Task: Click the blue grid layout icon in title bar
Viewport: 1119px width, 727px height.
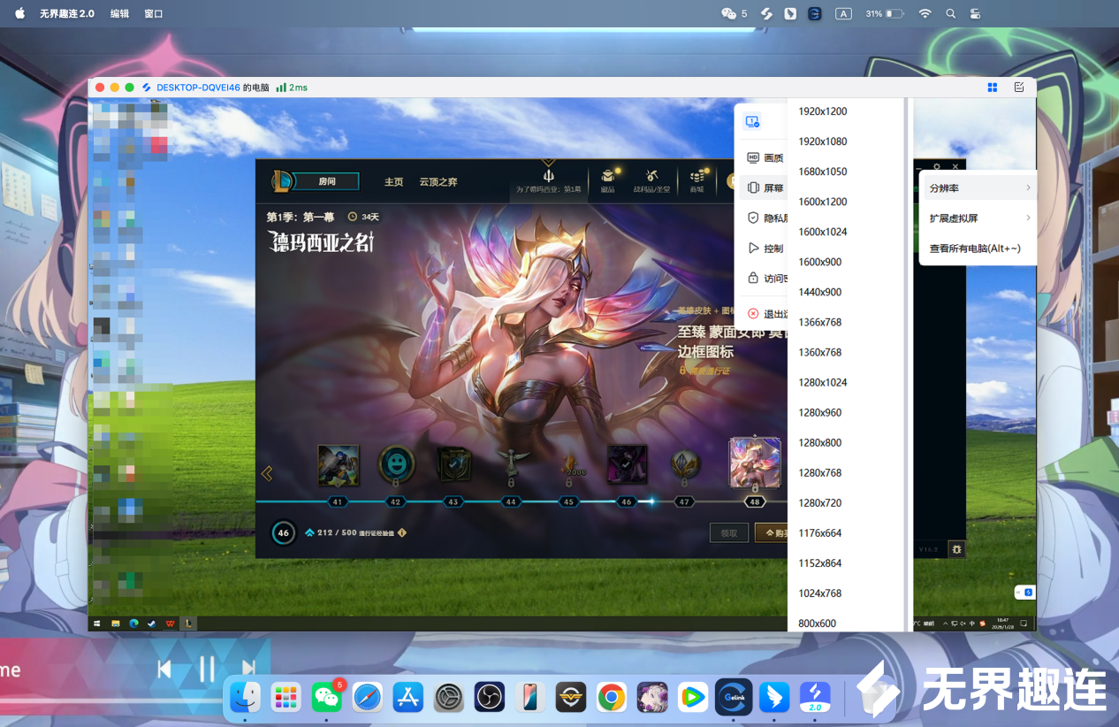Action: coord(993,88)
